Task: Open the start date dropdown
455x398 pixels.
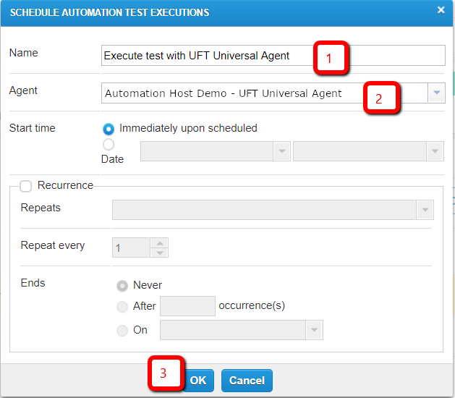Action: click(x=281, y=151)
